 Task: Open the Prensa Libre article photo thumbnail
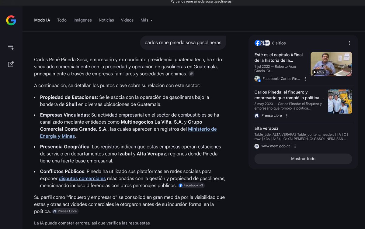tap(340, 101)
